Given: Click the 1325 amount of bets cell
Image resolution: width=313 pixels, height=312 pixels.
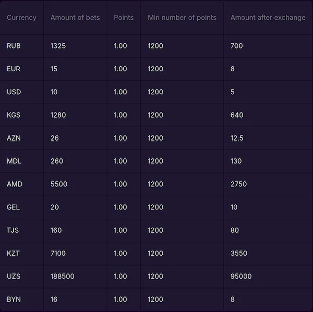Looking at the screenshot, I should pyautogui.click(x=58, y=46).
